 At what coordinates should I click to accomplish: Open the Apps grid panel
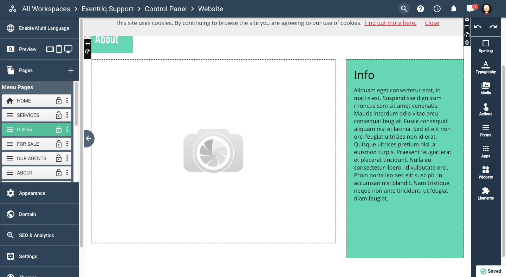coord(486,151)
